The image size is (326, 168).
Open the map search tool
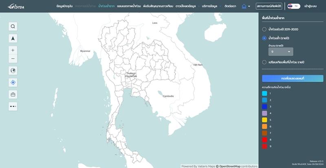coord(13,26)
